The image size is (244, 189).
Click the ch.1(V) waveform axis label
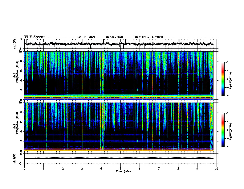coord(15,44)
